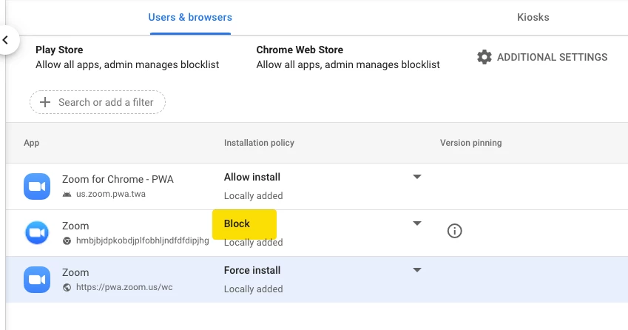This screenshot has height=330, width=628.
Task: Click the info icon in Version pinning column
Action: [455, 231]
